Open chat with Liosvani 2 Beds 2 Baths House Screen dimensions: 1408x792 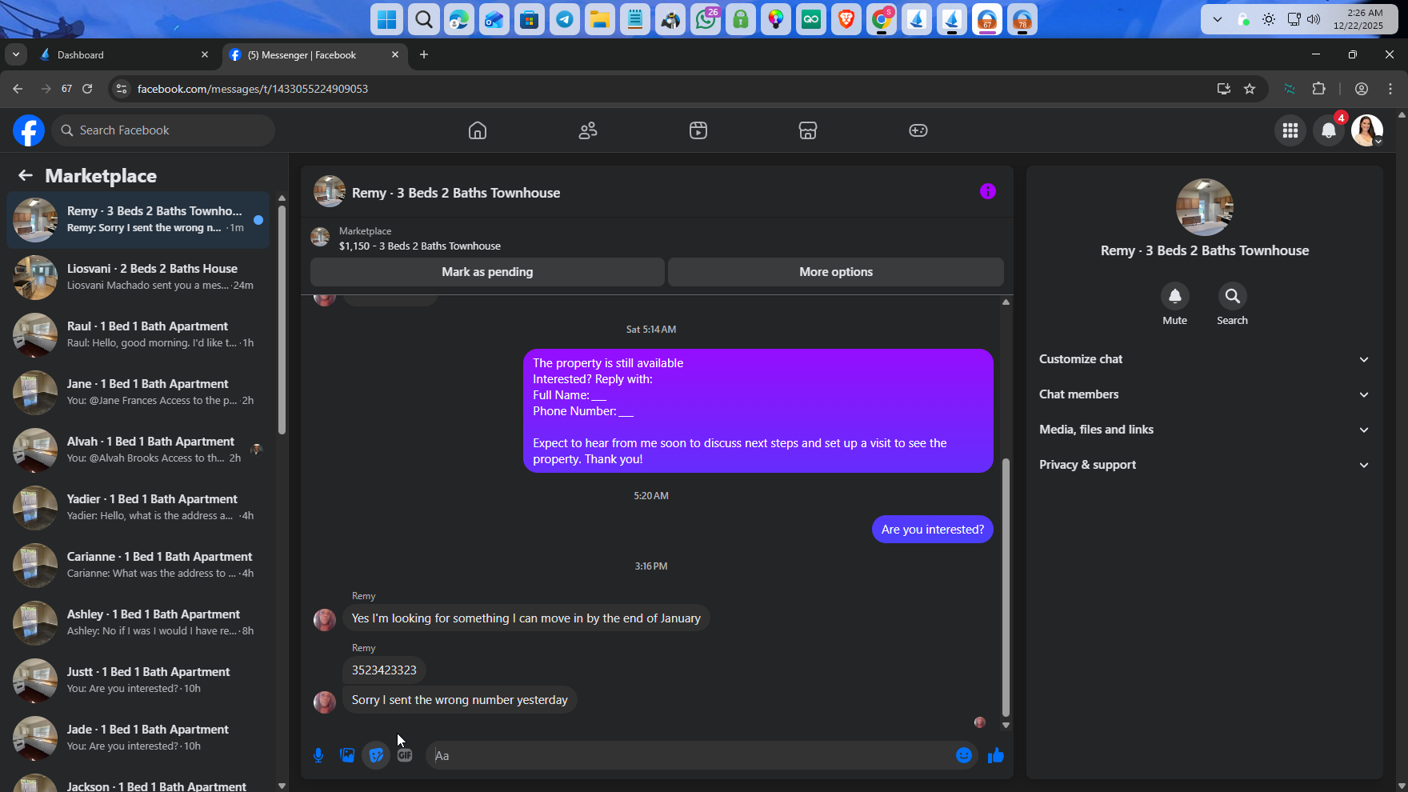[138, 277]
